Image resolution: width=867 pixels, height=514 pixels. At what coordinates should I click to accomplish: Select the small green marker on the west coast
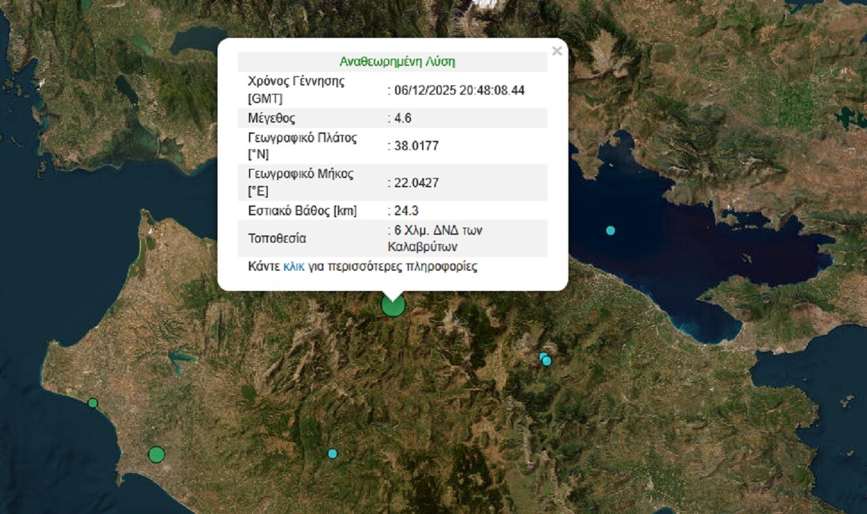click(93, 403)
